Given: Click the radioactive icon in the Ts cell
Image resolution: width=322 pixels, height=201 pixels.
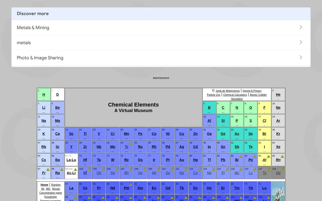Looking at the screenshot, I should point(269,170).
